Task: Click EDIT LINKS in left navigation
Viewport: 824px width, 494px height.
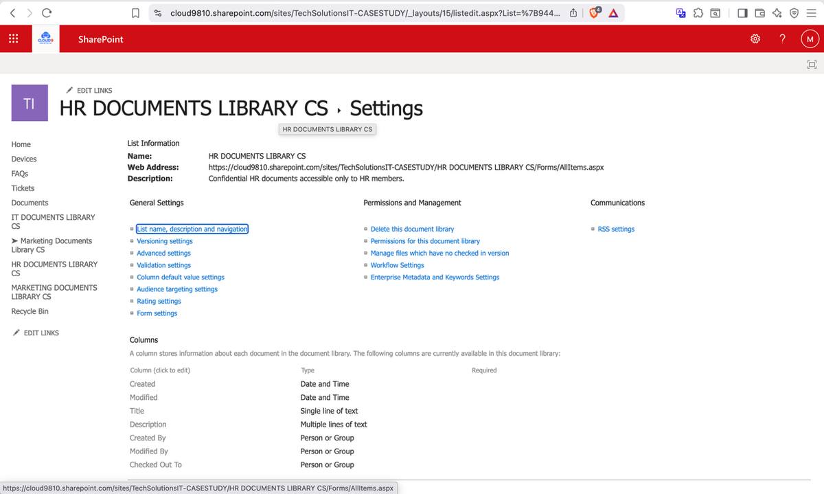Action: (36, 333)
